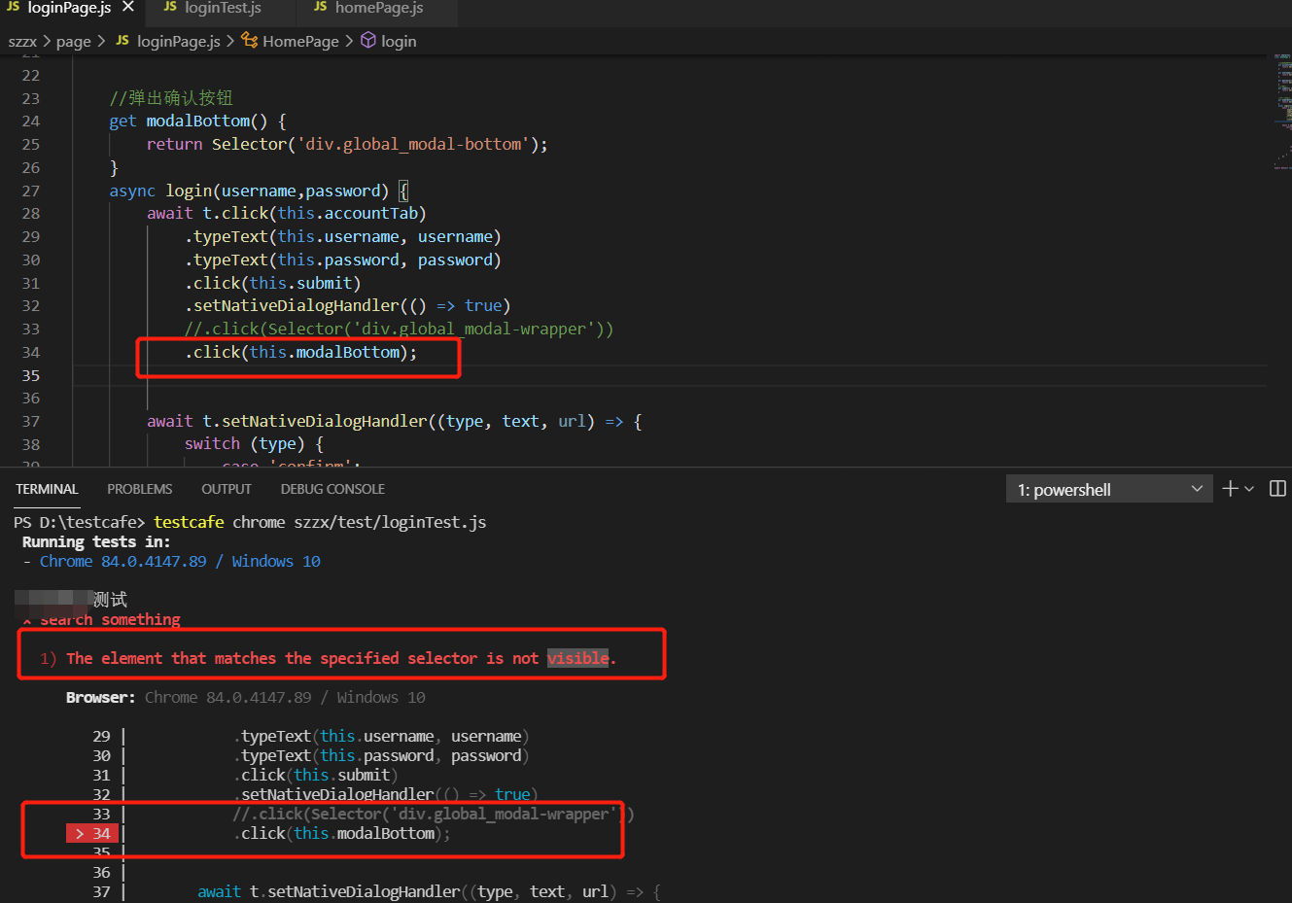
Task: Open the 1: powershell terminal dropdown
Action: pyautogui.click(x=1108, y=490)
